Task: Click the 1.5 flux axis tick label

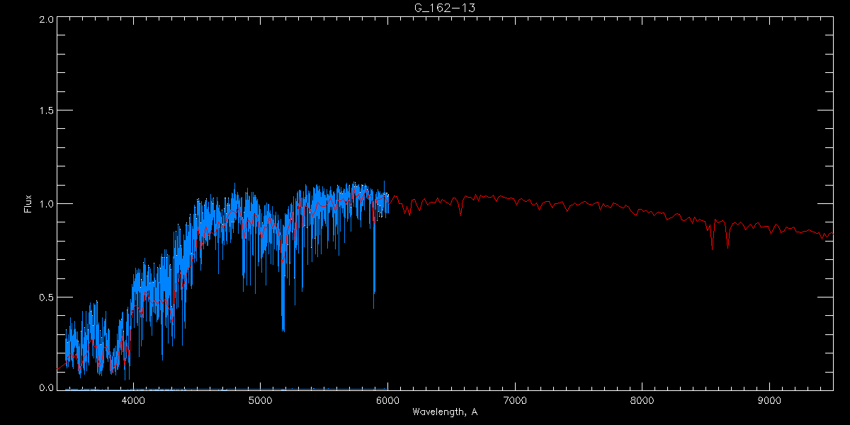Action: click(x=46, y=110)
